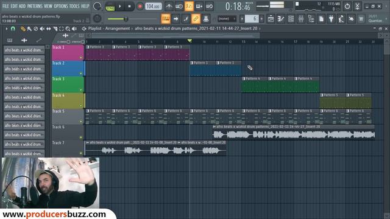Click the main volume knob
The width and height of the screenshot is (390, 219).
pos(97,6)
